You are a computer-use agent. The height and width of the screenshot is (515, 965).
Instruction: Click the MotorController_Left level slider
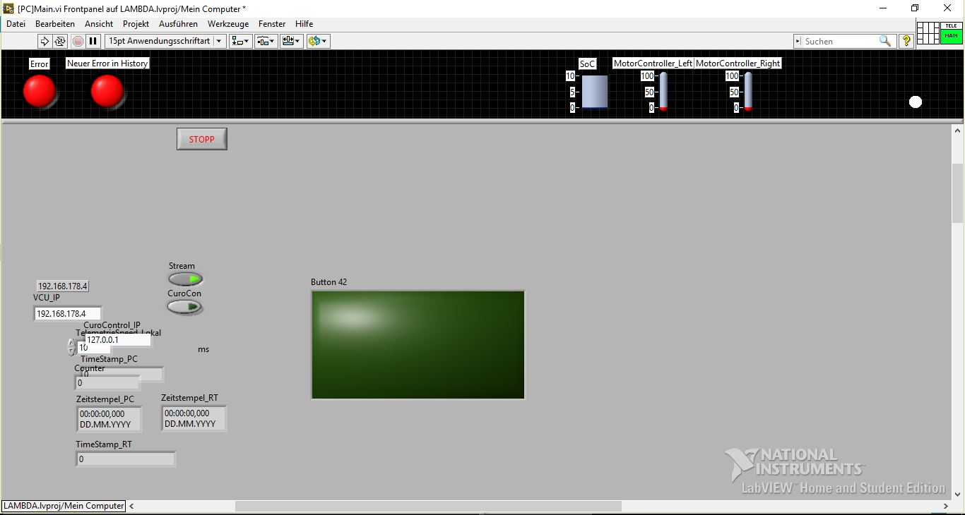663,92
